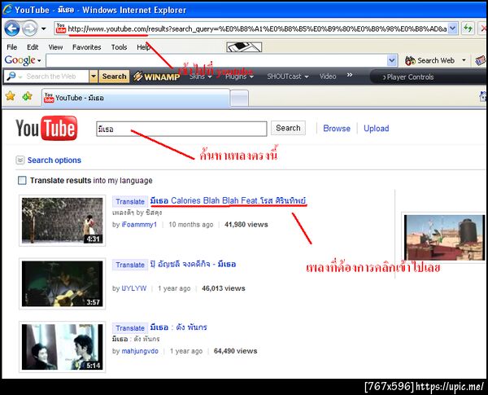Click the green Refresh page icon
This screenshot has width=488, height=395.
468,29
